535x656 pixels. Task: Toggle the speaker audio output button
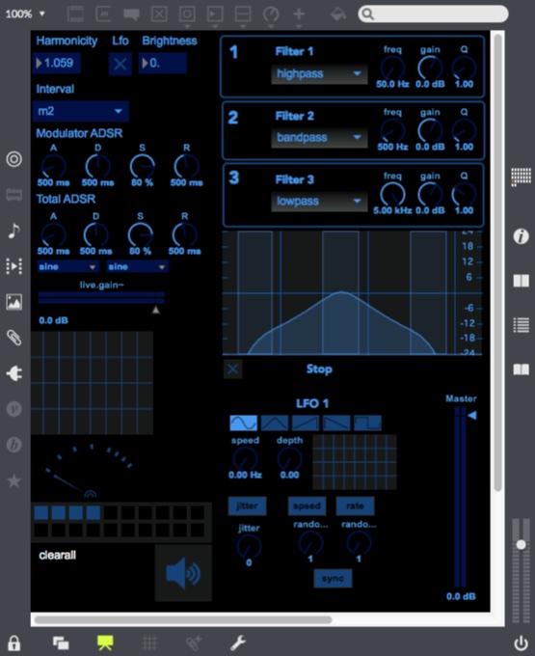pyautogui.click(x=183, y=573)
